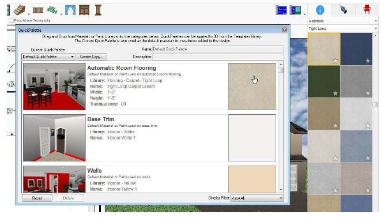Click the Automatic Room Flooring heading
Image resolution: width=381 pixels, height=218 pixels.
tap(122, 68)
